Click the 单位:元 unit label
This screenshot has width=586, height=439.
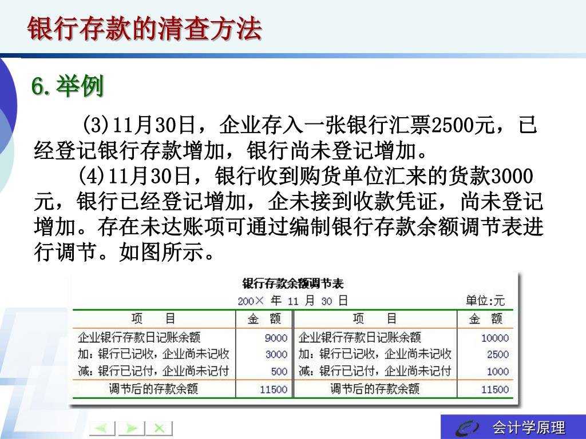pos(485,301)
